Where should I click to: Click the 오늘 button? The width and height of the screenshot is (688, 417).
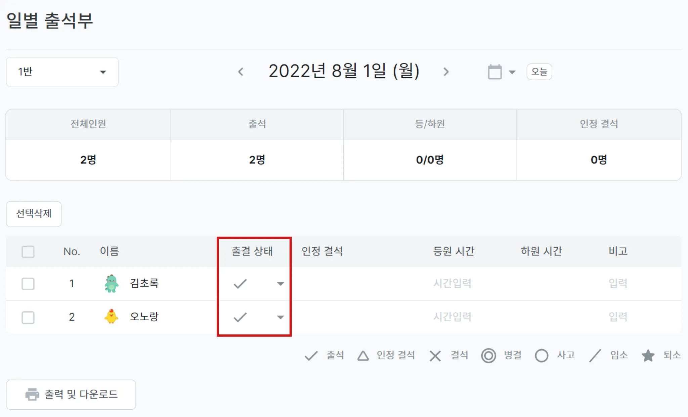(x=539, y=72)
